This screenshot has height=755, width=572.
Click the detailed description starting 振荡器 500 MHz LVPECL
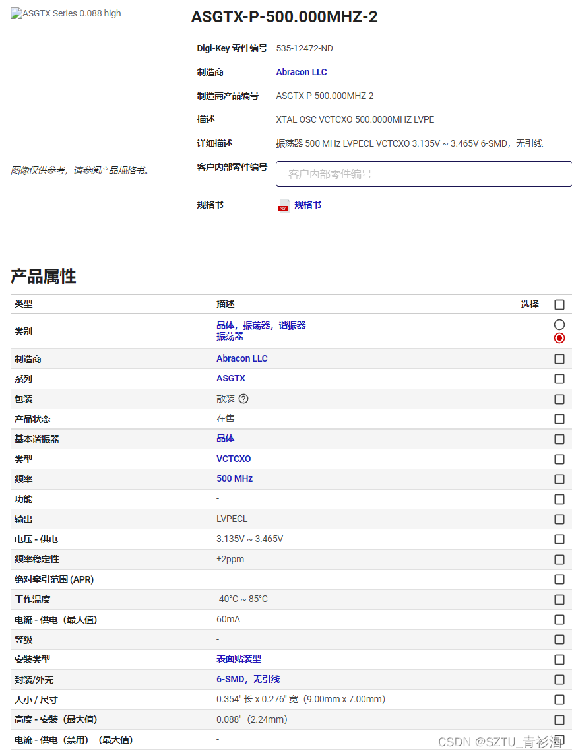409,143
